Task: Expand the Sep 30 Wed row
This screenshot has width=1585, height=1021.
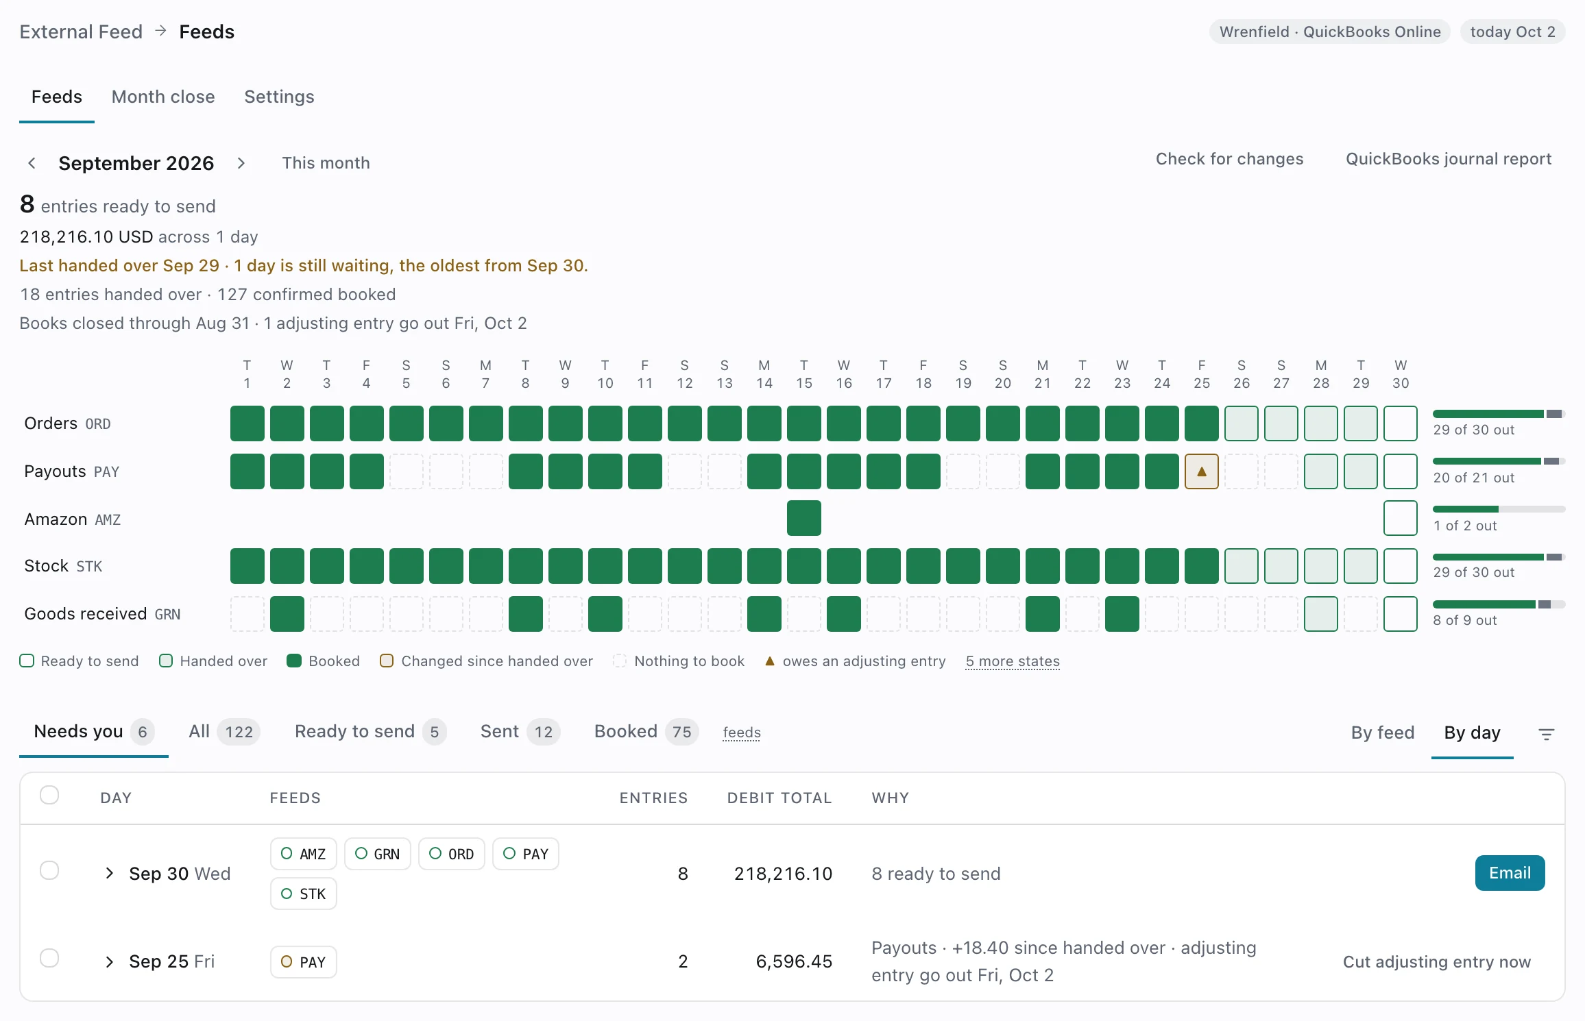Action: [x=109, y=873]
